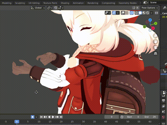This screenshot has width=167, height=125.
Task: Open the auto keyframing options dropdown
Action: pyautogui.click(x=36, y=117)
